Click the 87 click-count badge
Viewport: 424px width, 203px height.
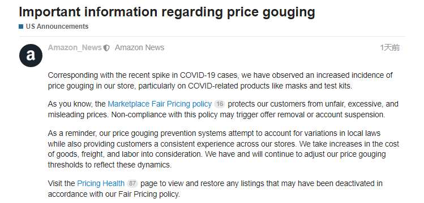click(132, 183)
